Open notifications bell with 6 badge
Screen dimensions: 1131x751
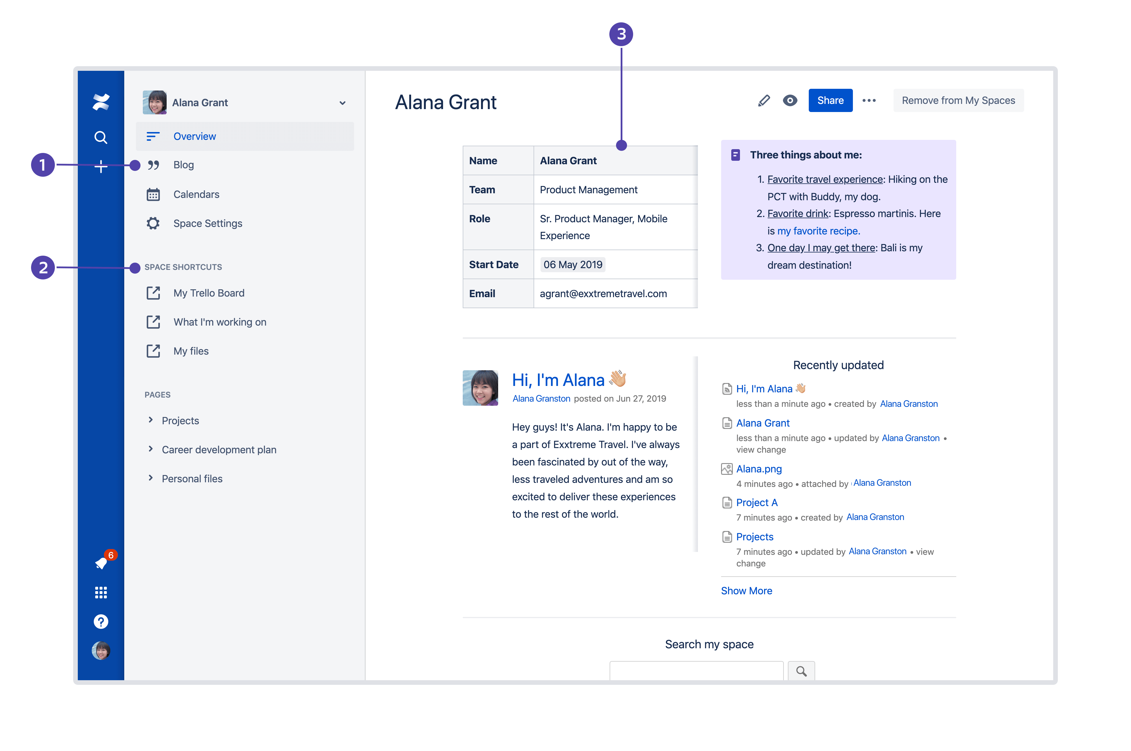pos(101,563)
